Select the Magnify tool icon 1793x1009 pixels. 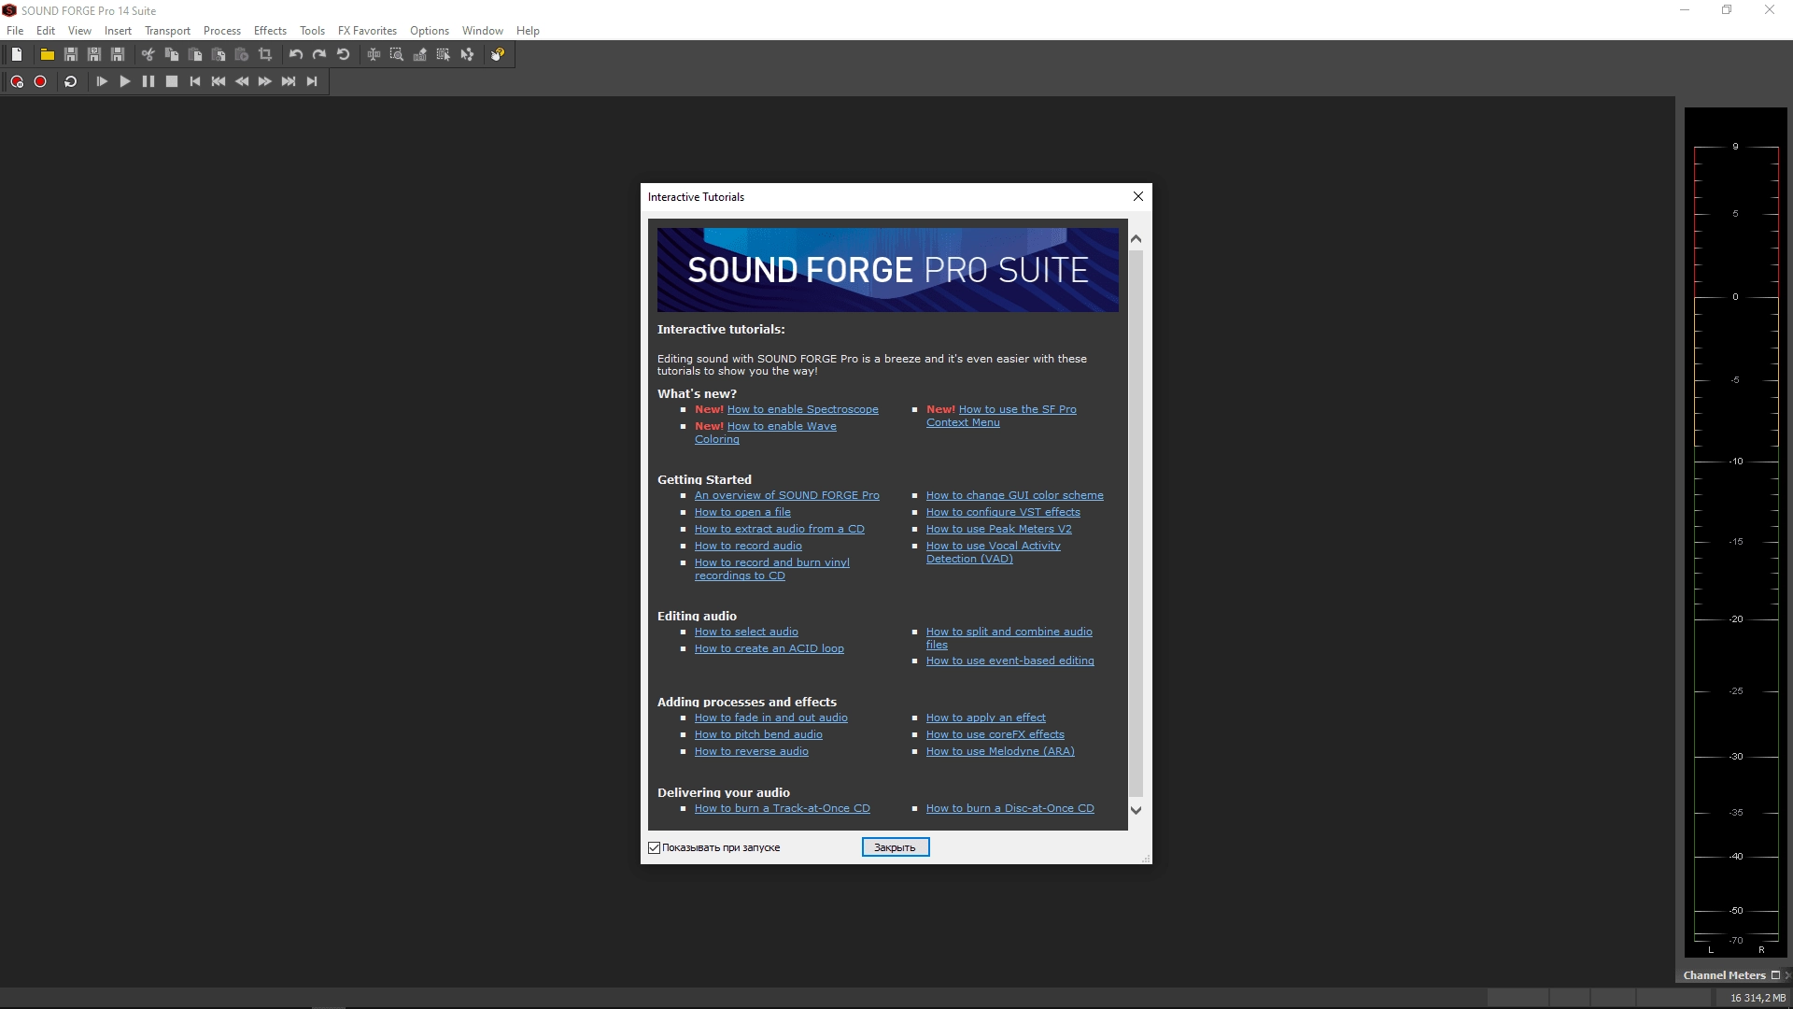coord(397,54)
